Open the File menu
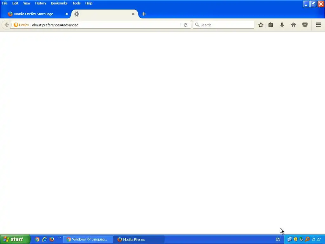The image size is (325, 244). (x=5, y=3)
